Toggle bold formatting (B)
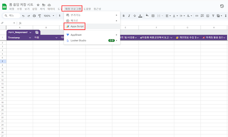 tap(124, 16)
